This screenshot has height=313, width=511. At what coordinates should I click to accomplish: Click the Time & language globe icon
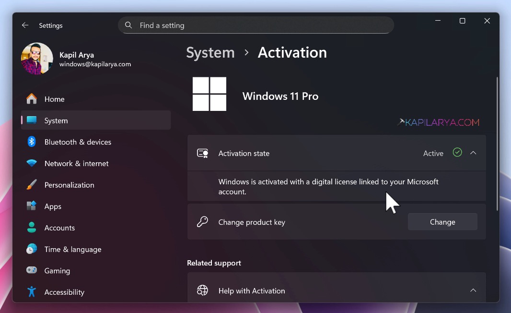click(x=32, y=249)
